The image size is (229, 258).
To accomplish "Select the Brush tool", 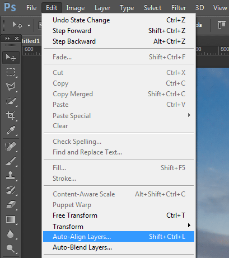I will click(x=11, y=161).
